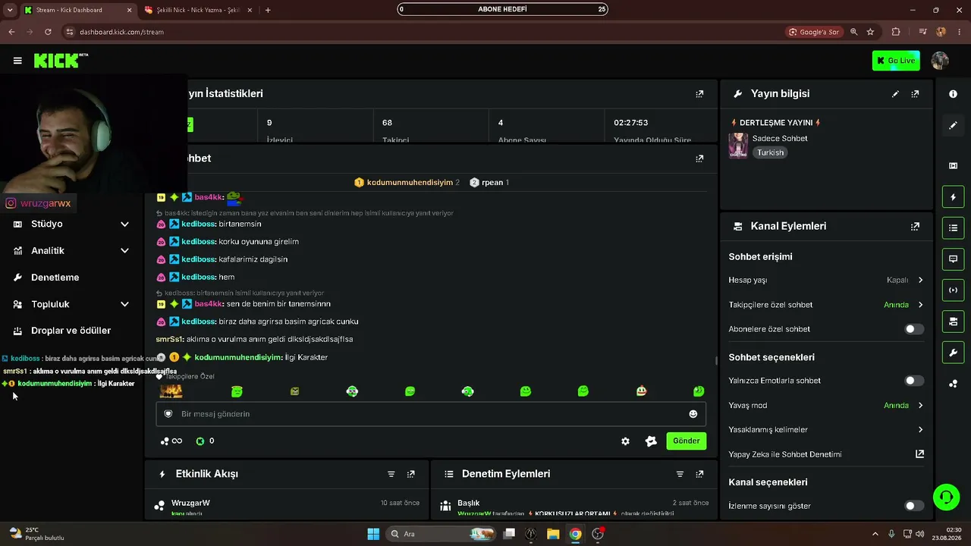The width and height of the screenshot is (971, 546).
Task: Open Takipçilere özel sohbet setting chevron
Action: 920,305
